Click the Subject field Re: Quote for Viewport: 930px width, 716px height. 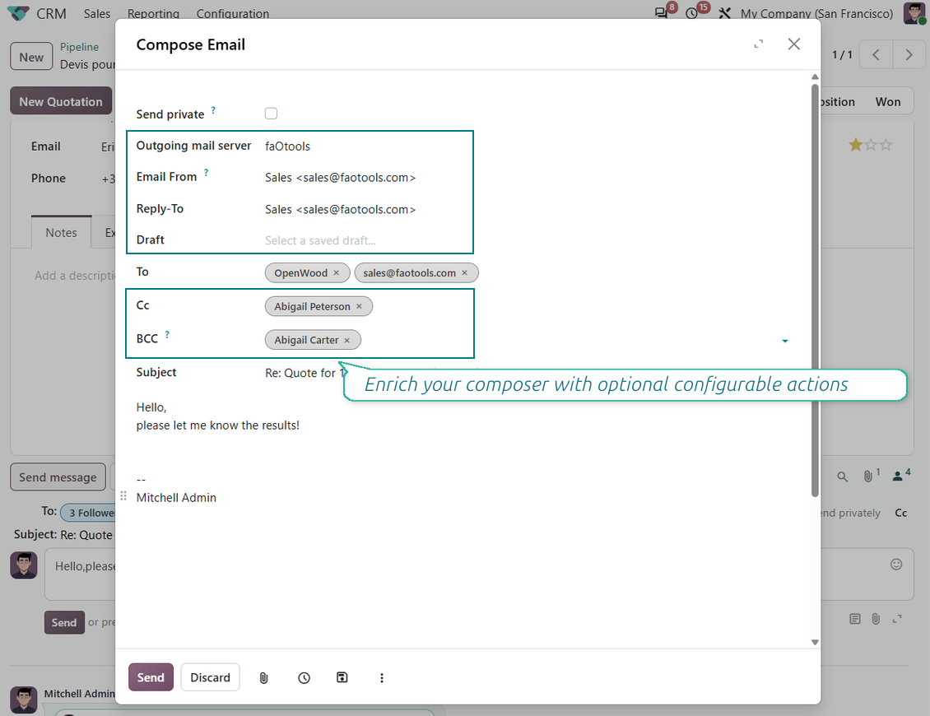[305, 373]
